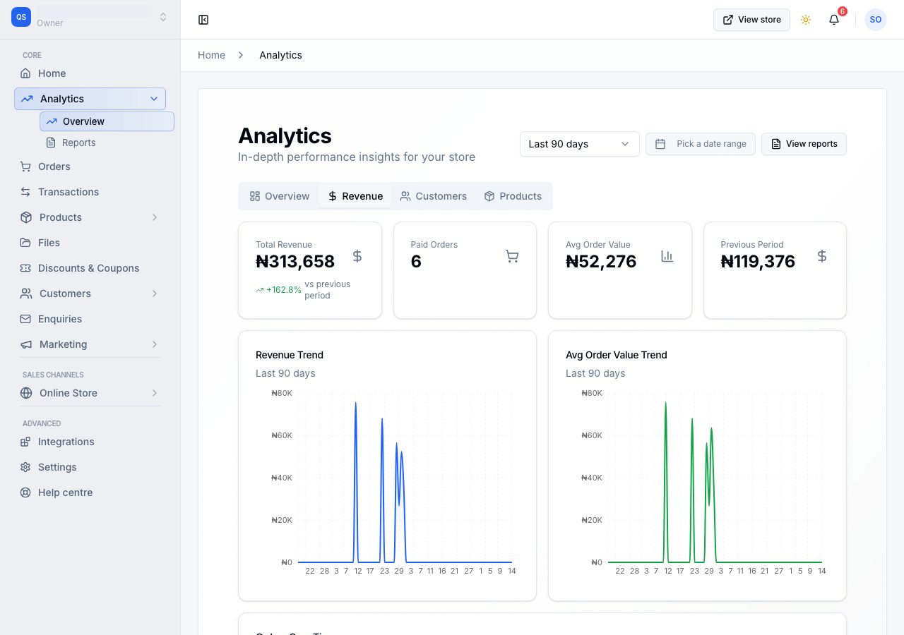
Task: Expand the Online Store chevron
Action: coord(155,393)
